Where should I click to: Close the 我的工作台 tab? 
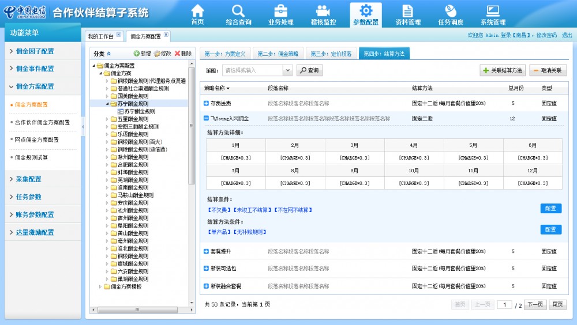pos(118,35)
